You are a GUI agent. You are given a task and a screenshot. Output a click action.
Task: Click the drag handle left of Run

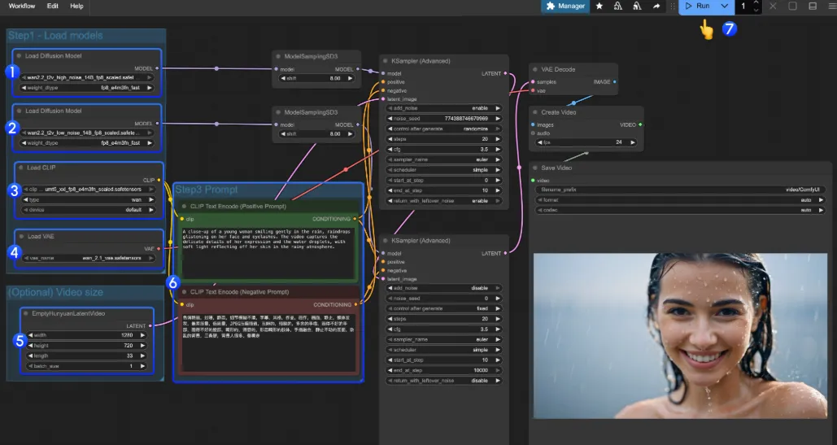[672, 7]
